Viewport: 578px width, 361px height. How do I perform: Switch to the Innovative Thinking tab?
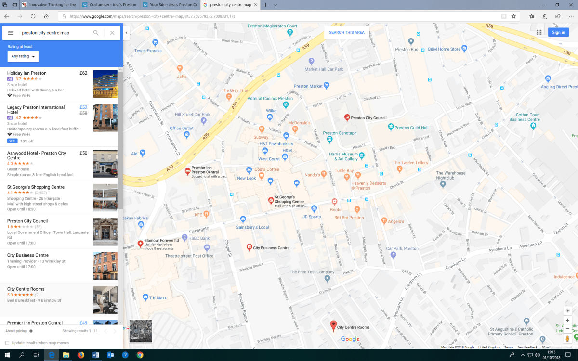pos(48,5)
